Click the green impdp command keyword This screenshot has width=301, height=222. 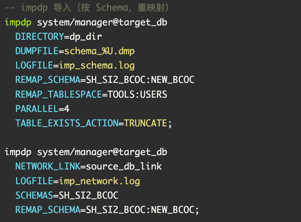pyautogui.click(x=18, y=22)
